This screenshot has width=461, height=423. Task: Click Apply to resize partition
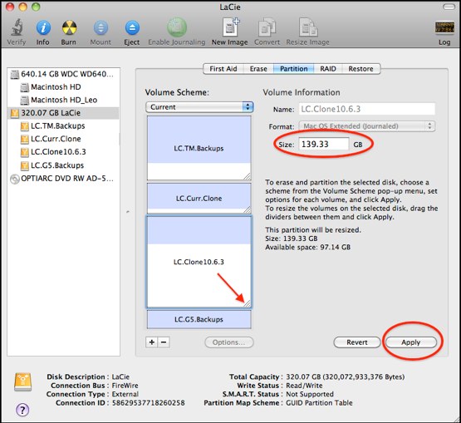(x=411, y=342)
